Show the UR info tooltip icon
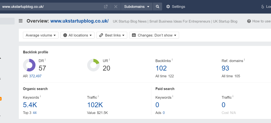 coord(109,60)
